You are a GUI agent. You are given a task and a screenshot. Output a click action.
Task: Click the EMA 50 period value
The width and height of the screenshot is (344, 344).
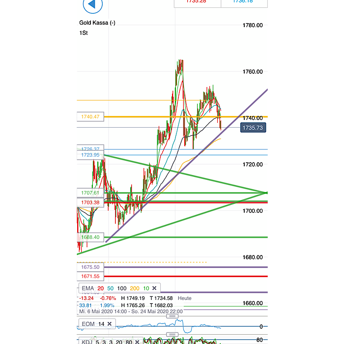point(111,288)
